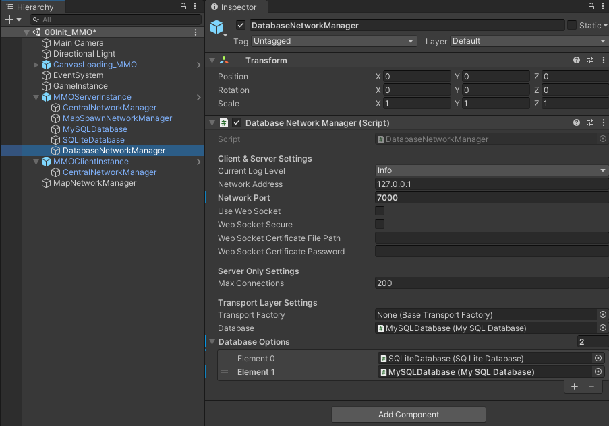
Task: Switch to the Inspector tab
Action: (x=235, y=7)
